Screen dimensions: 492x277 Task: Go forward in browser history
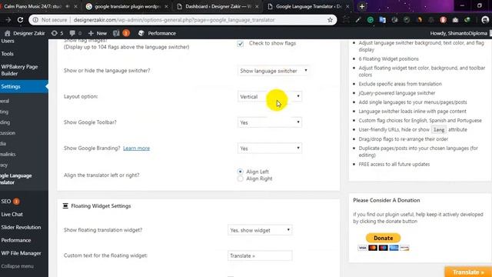8,20
